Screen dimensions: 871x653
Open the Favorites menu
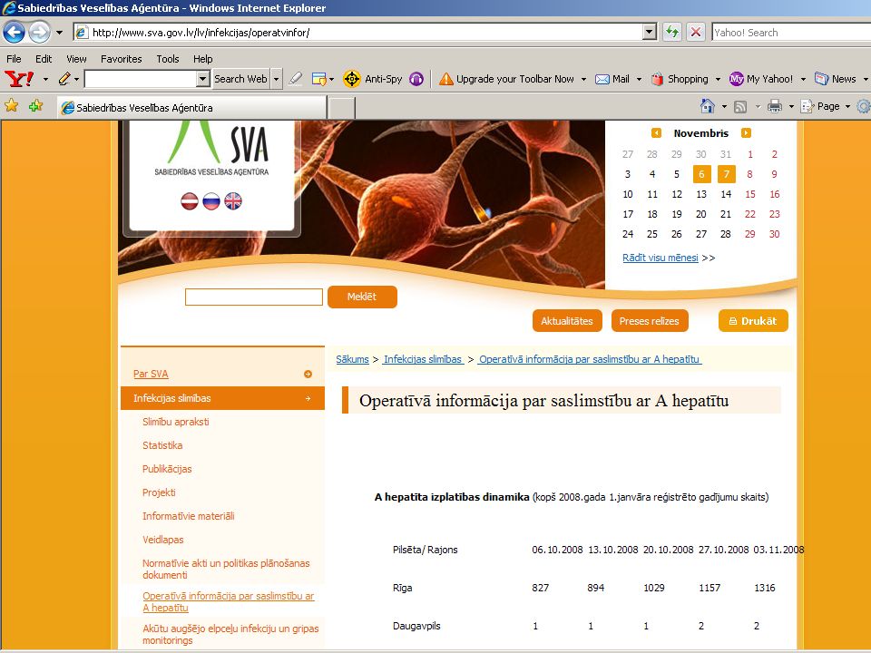tap(121, 59)
